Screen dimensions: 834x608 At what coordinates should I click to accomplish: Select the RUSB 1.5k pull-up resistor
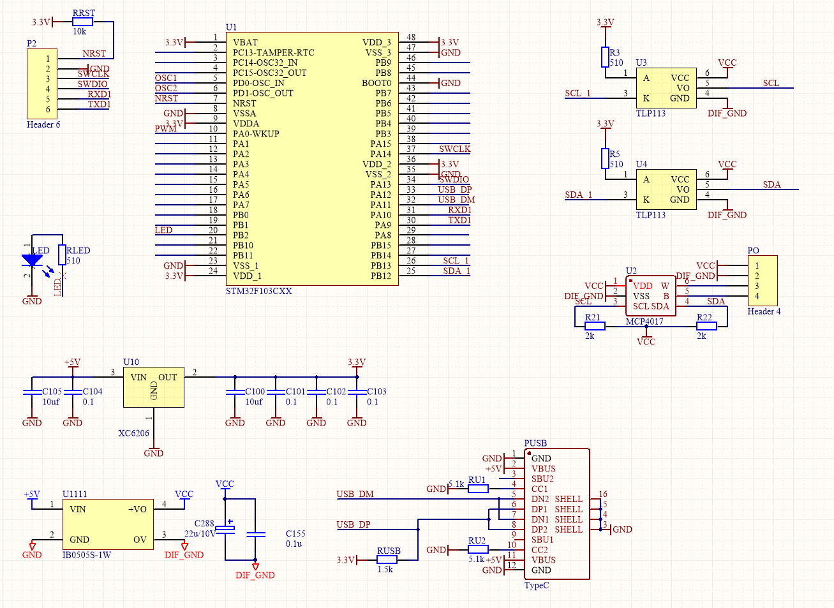(x=385, y=560)
